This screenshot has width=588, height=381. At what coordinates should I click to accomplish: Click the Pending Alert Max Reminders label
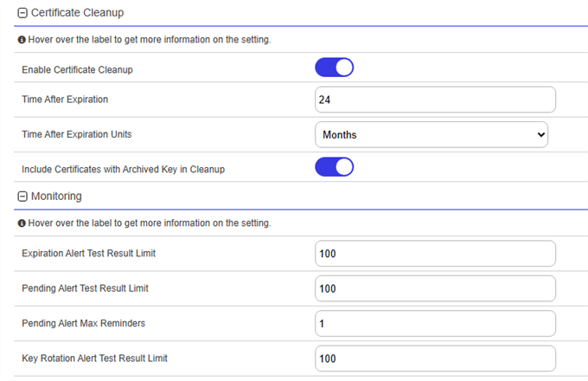coord(83,323)
